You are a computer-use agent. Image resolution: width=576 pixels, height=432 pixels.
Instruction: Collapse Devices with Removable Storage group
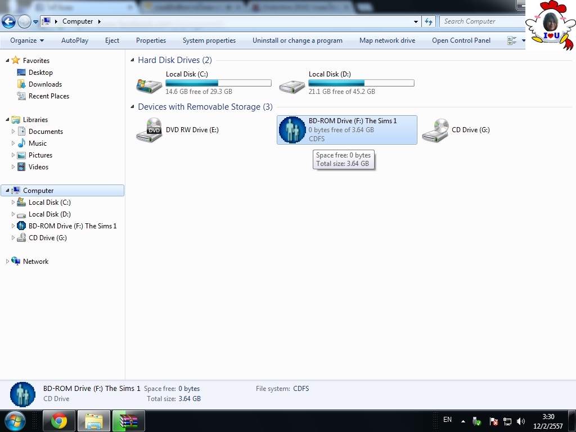coord(133,106)
